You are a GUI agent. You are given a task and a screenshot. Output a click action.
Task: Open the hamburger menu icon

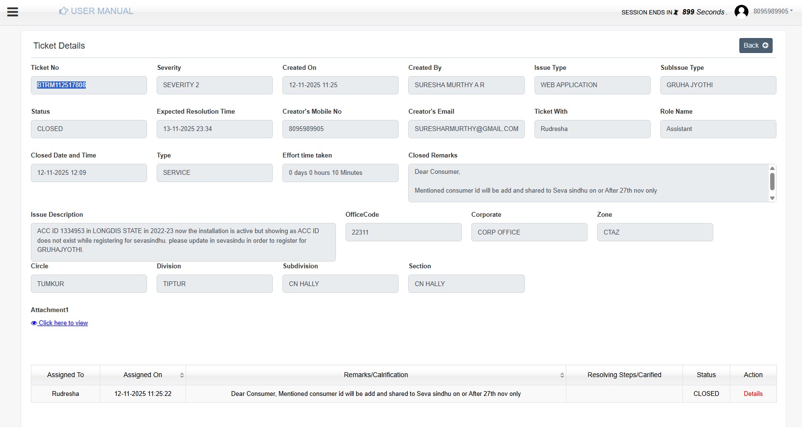click(13, 12)
